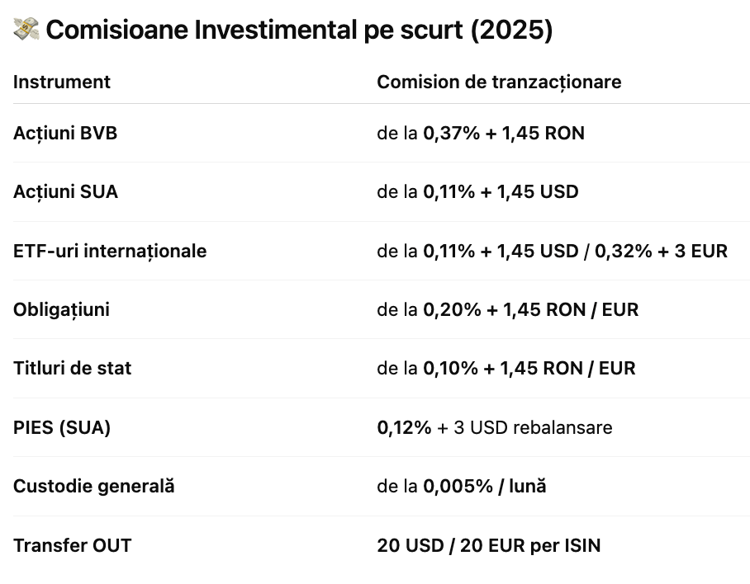Select the "Acțiuni SUA" row label

65,191
